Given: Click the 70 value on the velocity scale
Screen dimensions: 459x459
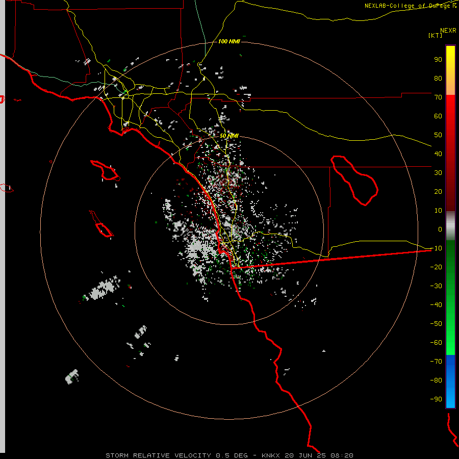Looking at the screenshot, I should coord(438,97).
